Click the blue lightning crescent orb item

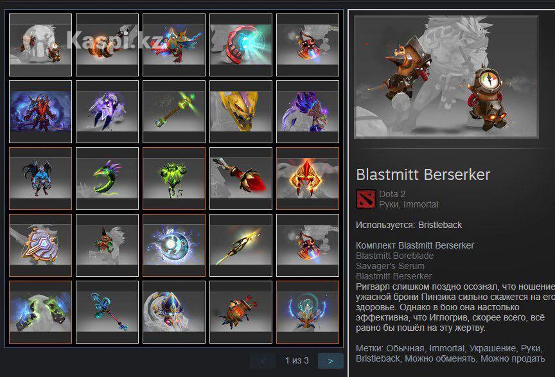pos(174,245)
